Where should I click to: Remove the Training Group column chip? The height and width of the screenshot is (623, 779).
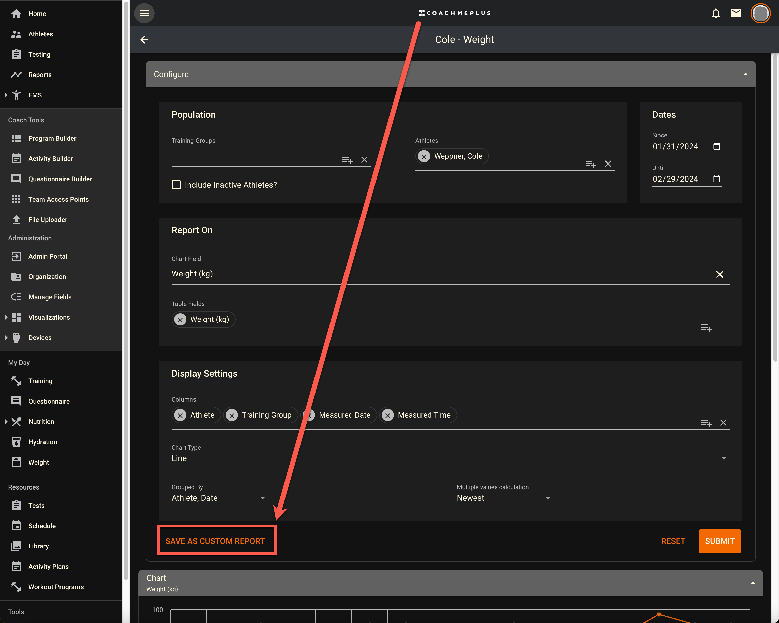232,416
